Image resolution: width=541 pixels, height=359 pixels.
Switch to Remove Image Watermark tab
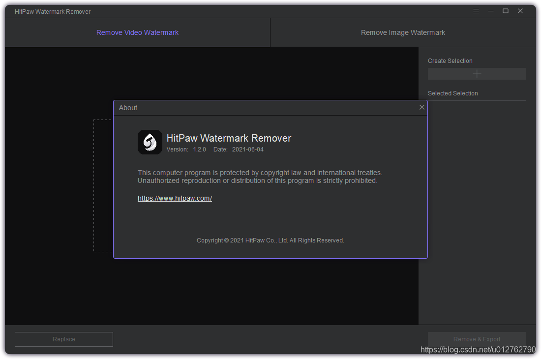point(403,32)
